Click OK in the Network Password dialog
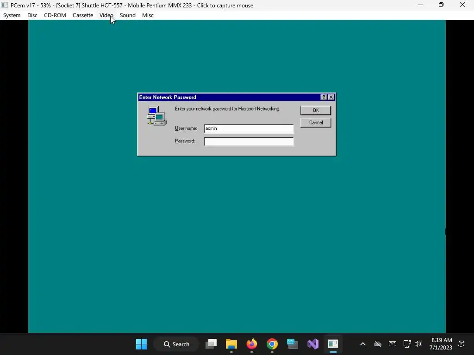The image size is (474, 355). (x=316, y=110)
